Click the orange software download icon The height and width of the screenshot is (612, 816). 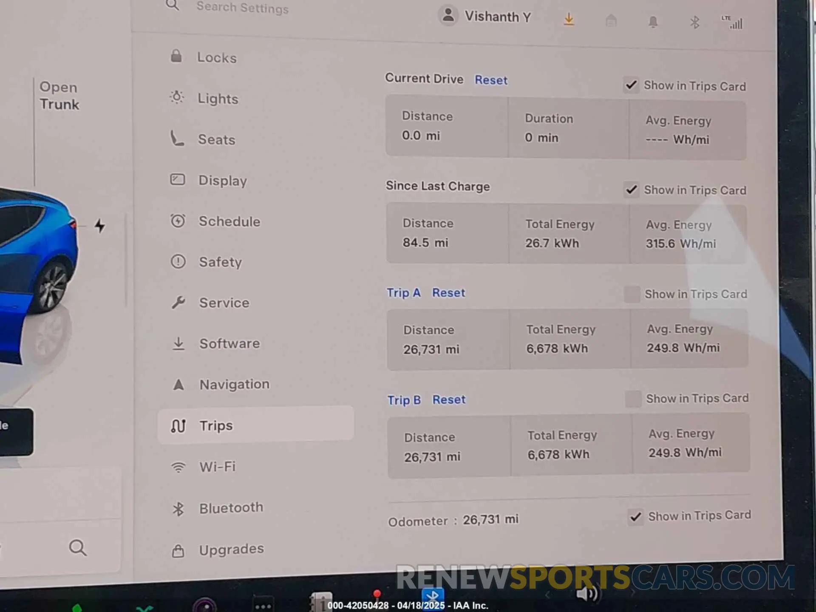point(569,19)
